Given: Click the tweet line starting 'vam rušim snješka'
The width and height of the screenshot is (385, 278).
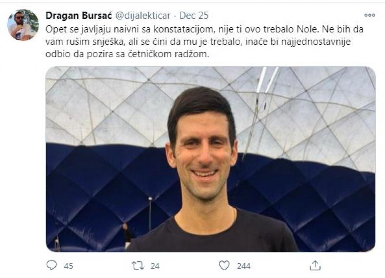Looking at the screenshot, I should [198, 42].
